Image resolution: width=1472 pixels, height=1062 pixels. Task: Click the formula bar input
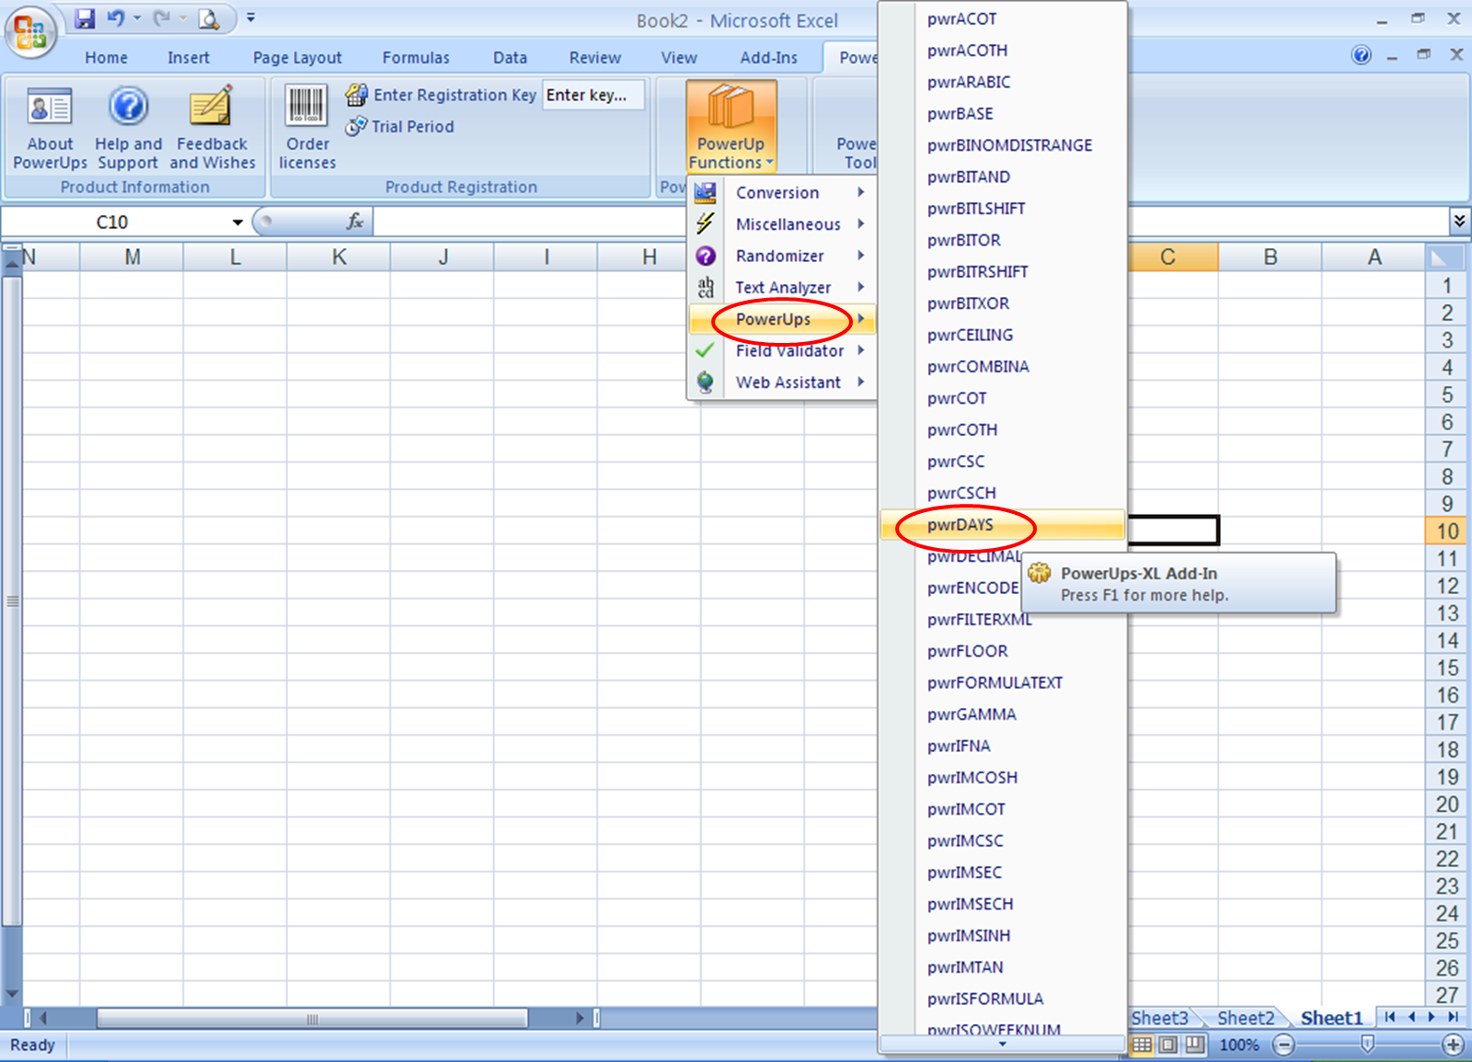coord(529,222)
